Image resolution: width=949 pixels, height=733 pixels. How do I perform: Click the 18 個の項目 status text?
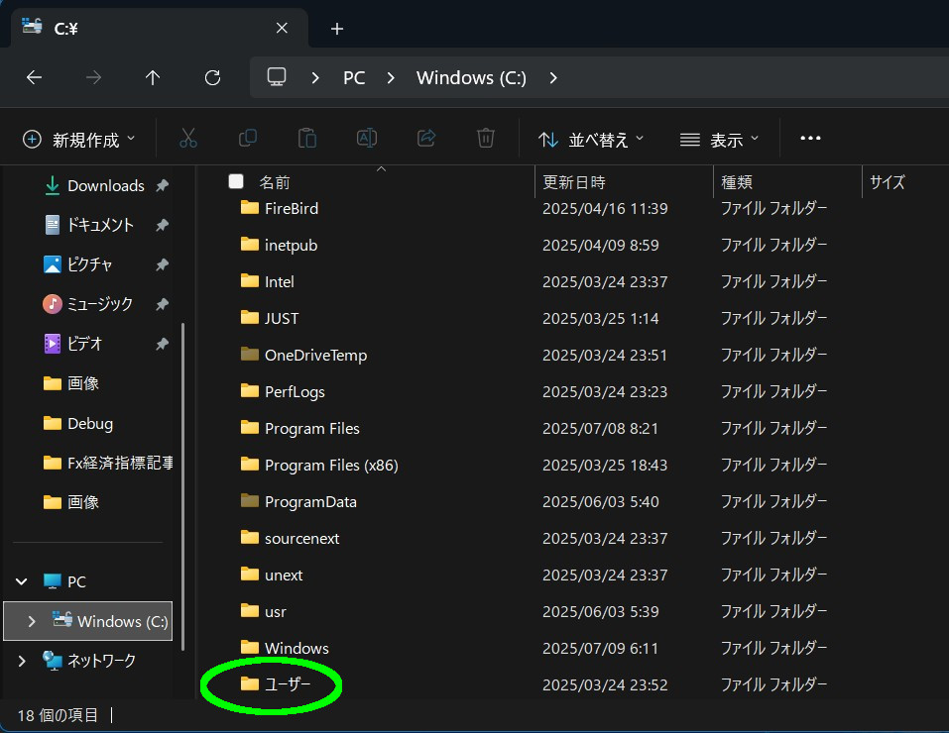58,715
